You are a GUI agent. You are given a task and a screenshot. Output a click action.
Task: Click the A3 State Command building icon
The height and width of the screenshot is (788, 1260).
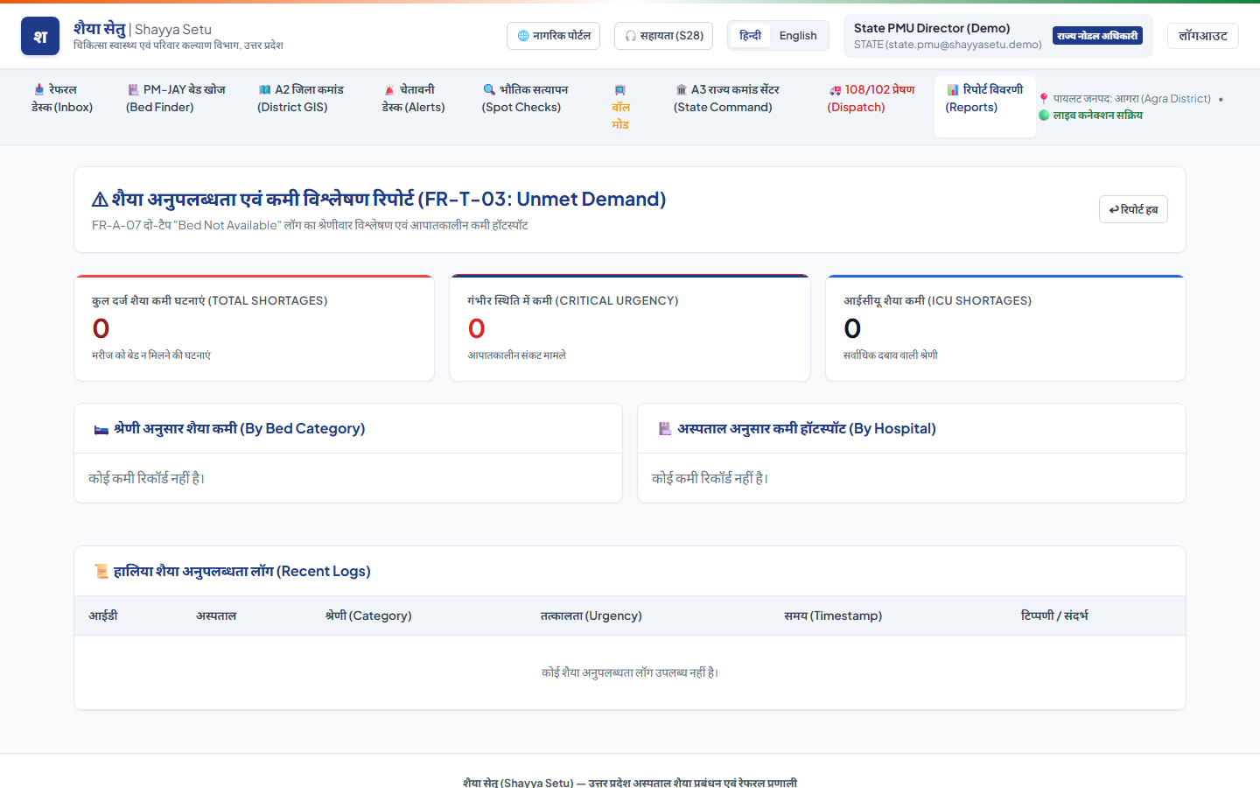click(x=681, y=89)
